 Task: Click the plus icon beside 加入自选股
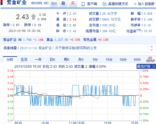coord(135,4)
